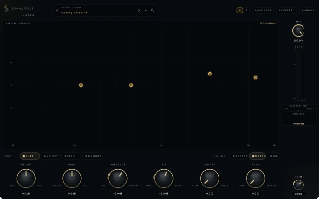Choose the IRON family
319x199 pixels.
click(x=71, y=156)
